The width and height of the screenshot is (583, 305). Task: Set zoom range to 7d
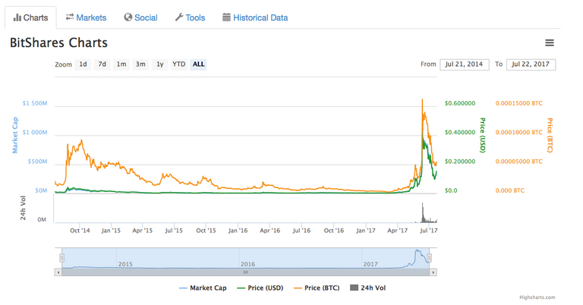(x=102, y=64)
